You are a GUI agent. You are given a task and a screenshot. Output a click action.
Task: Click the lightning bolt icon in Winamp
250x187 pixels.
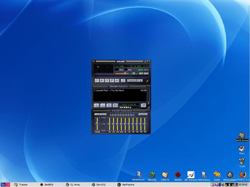point(147,81)
